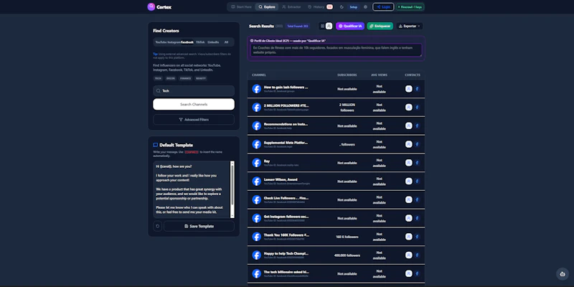Click the FINANCE category chip

click(186, 78)
